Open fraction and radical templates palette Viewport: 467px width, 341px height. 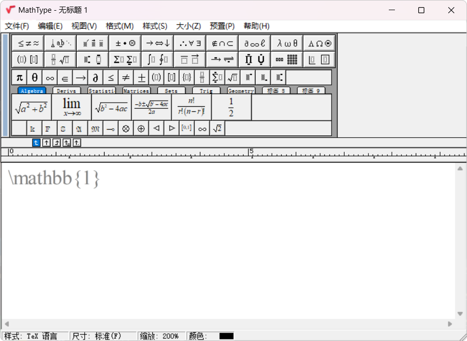pyautogui.click(x=60, y=59)
